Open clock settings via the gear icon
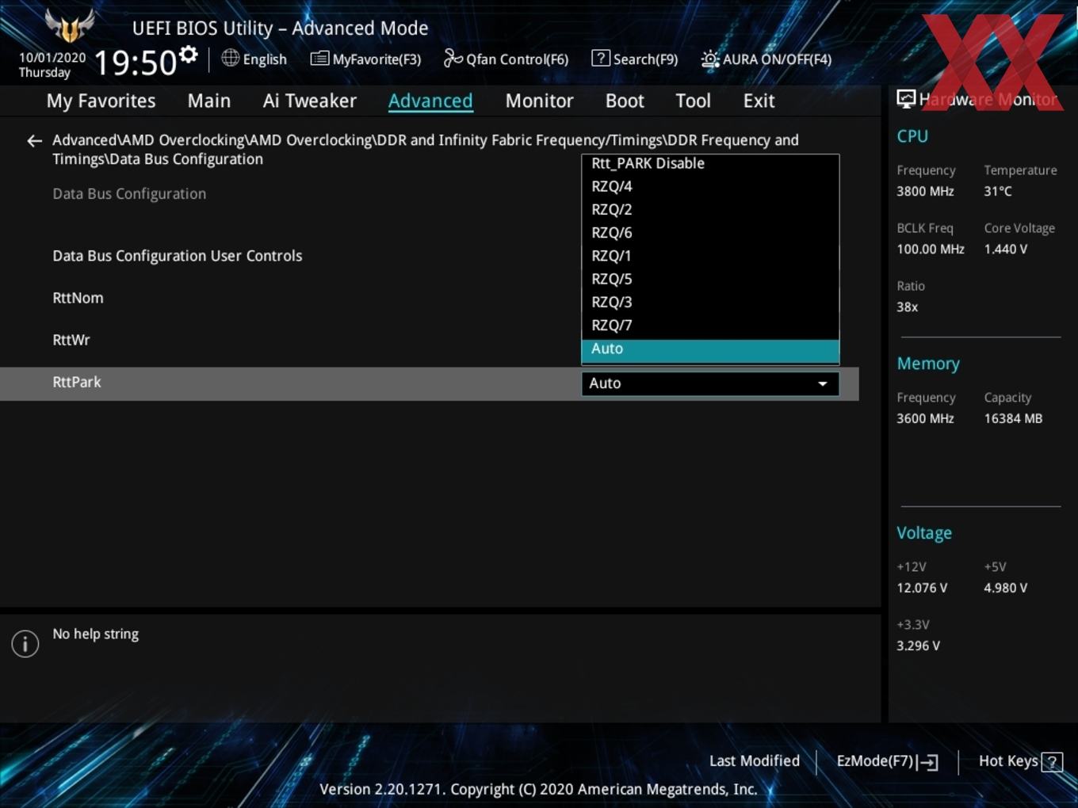 (x=189, y=55)
